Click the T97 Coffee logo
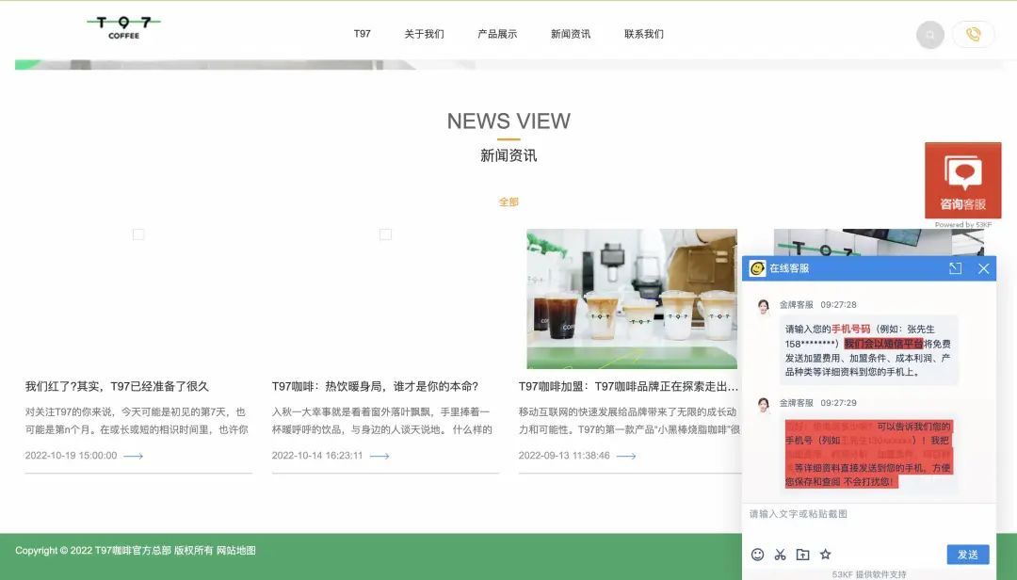Image resolution: width=1017 pixels, height=580 pixels. (x=123, y=27)
